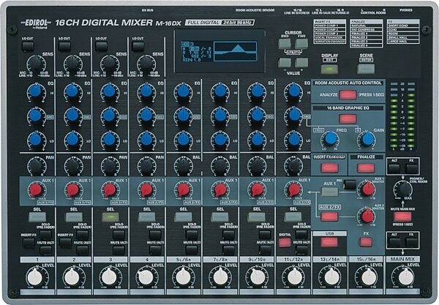The width and height of the screenshot is (439, 305).
Task: Click the LCD display screen
Action: tap(219, 51)
